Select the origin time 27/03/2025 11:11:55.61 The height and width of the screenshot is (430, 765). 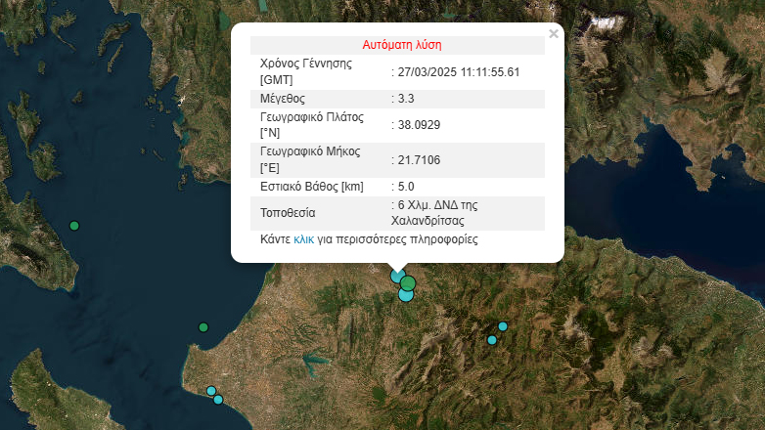(458, 71)
